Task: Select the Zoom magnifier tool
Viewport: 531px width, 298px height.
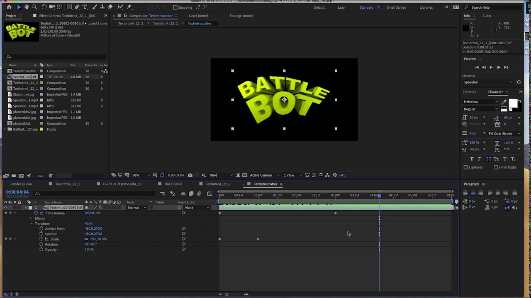Action: [x=34, y=7]
